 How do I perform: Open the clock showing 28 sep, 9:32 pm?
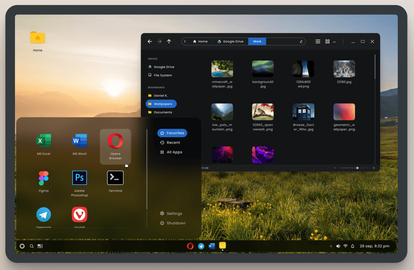pos(374,246)
